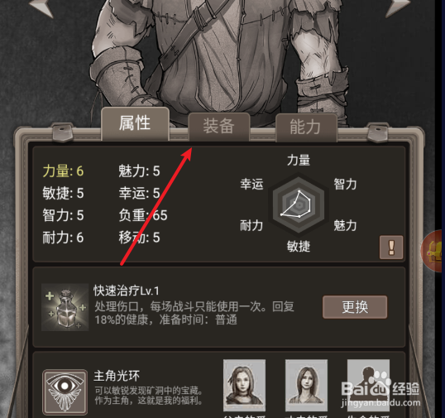Show previous character with left arrow

pyautogui.click(x=41, y=7)
